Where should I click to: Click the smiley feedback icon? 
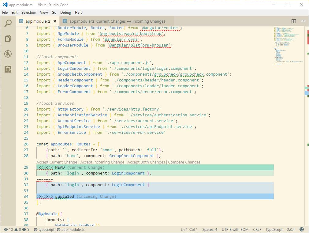click(x=302, y=229)
